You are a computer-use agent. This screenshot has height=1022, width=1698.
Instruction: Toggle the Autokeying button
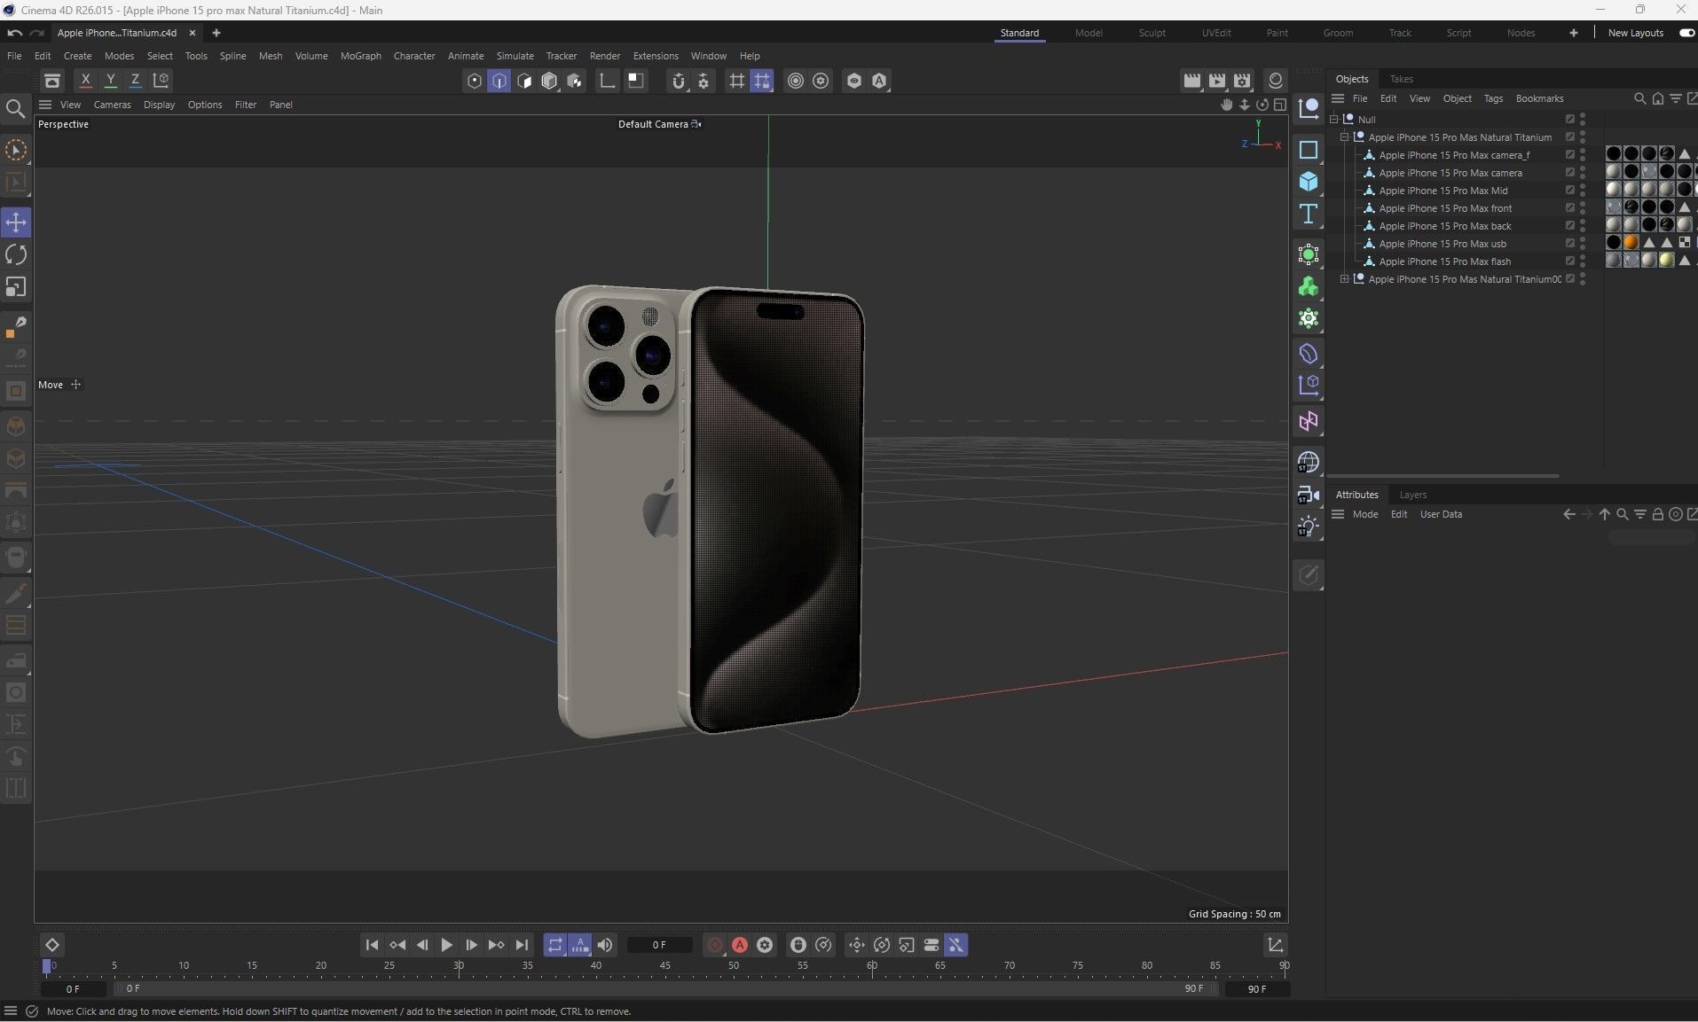click(740, 945)
